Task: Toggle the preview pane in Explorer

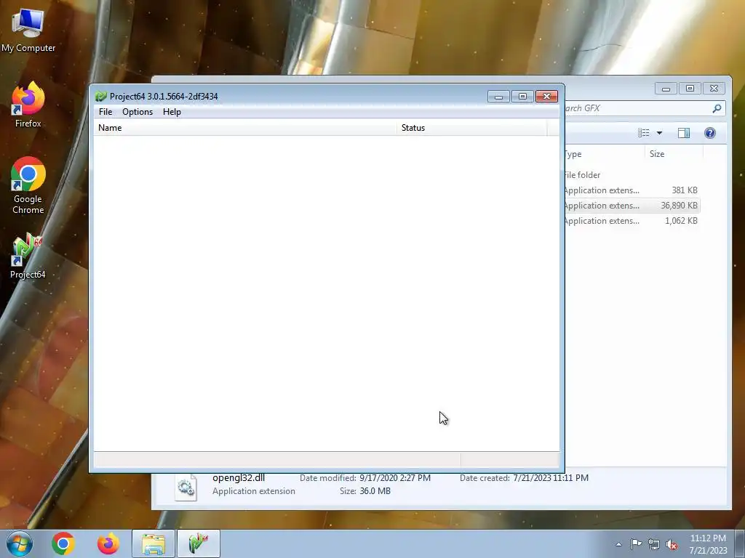Action: coord(684,133)
